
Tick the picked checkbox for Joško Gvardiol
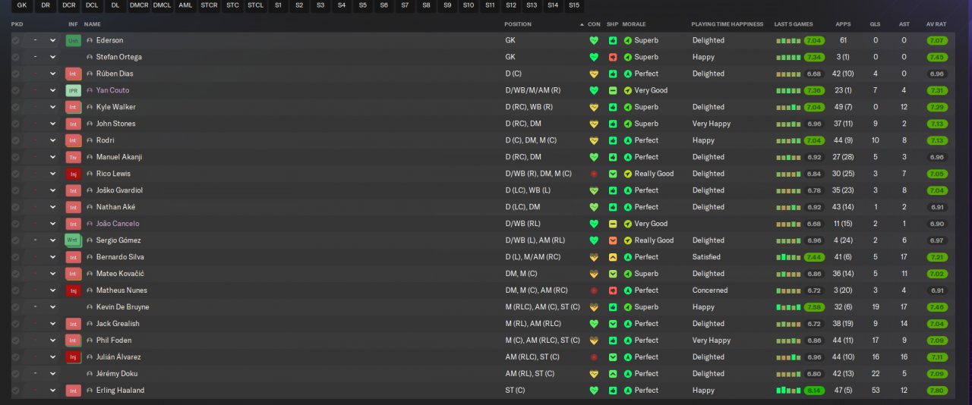[x=15, y=190]
